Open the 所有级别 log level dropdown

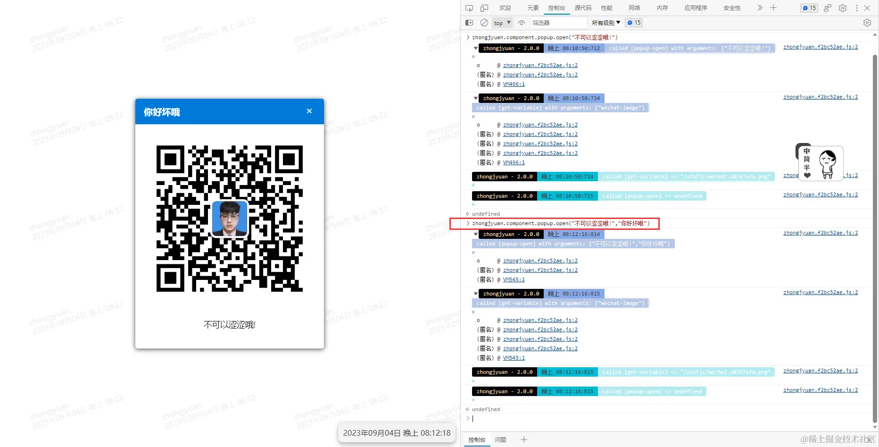pos(606,23)
